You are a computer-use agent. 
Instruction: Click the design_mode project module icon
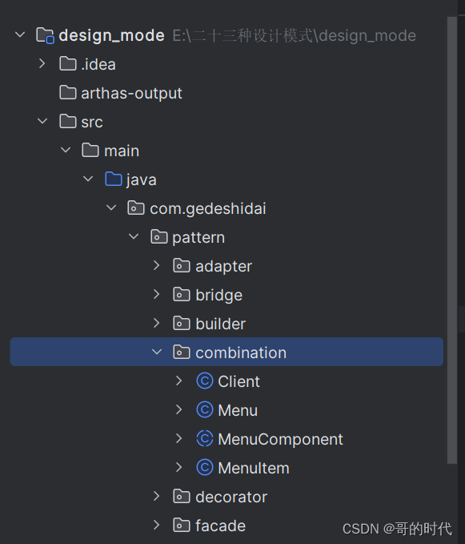pyautogui.click(x=45, y=35)
